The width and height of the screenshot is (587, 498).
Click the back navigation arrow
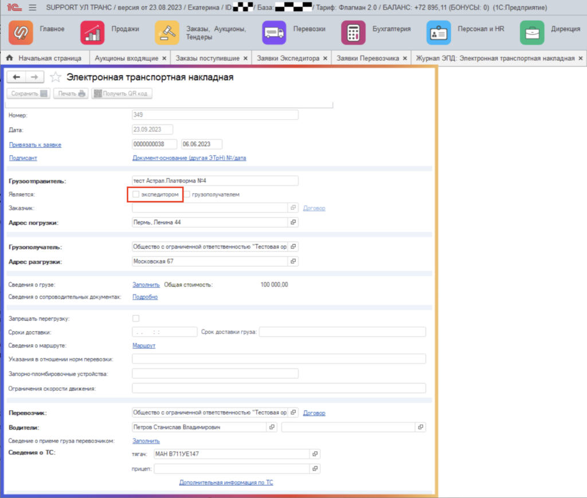[16, 77]
